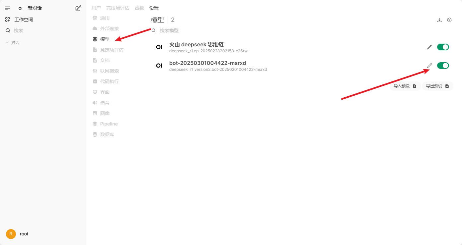This screenshot has height=245, width=462.
Task: Click the 搜索 search icon in sidebar
Action: pos(8,30)
